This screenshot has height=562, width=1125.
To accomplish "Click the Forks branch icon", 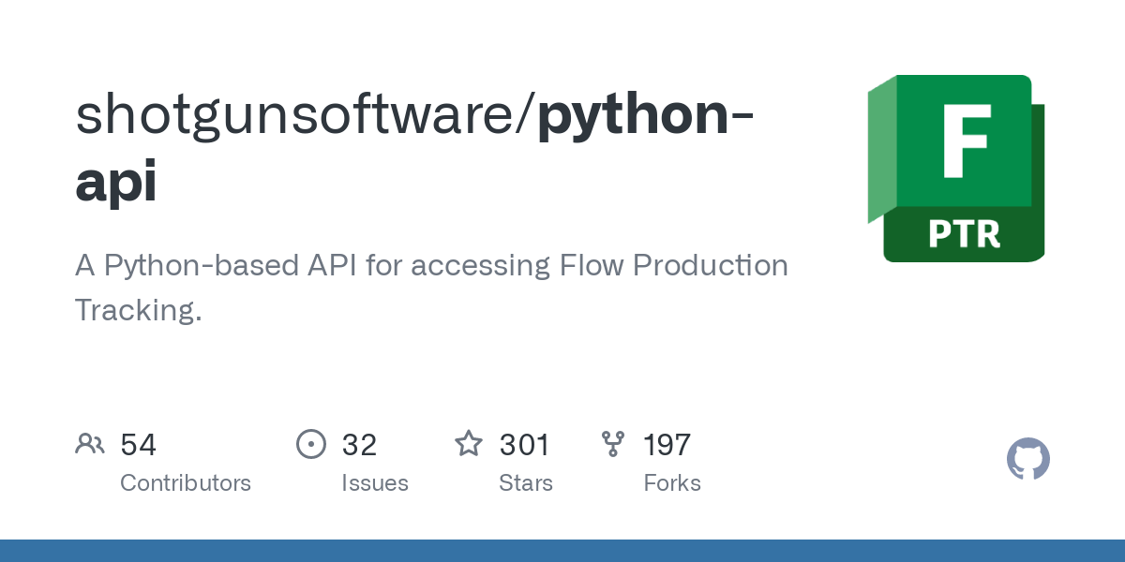I will pos(613,444).
